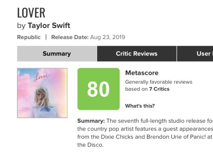Click the Lover album cover thumbnail
213x163 pixels.
42,93
